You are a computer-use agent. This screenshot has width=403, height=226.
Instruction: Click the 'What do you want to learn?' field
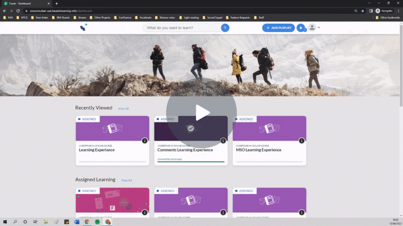click(x=183, y=28)
